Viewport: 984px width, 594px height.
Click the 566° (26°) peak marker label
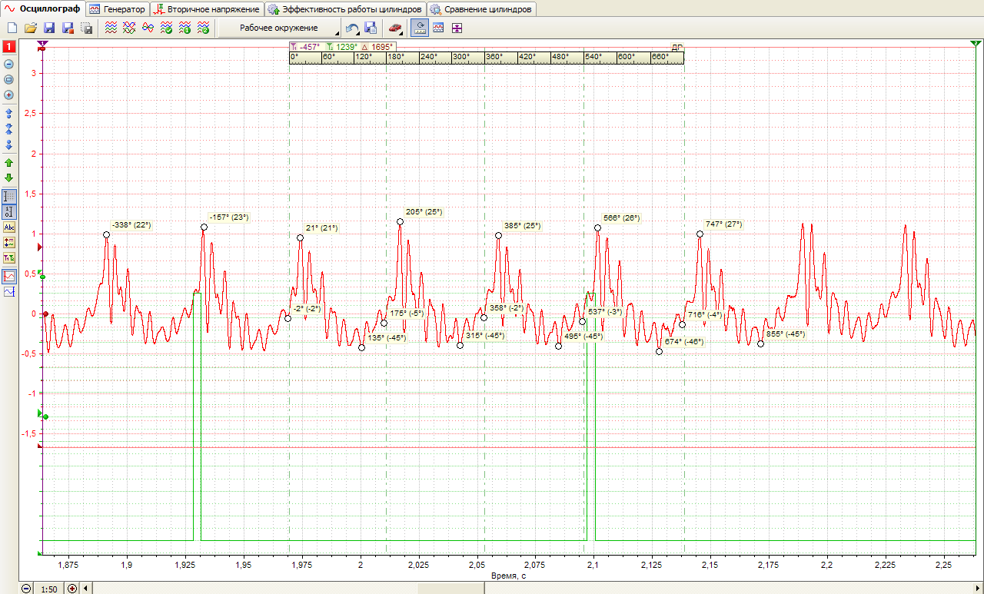tap(622, 218)
